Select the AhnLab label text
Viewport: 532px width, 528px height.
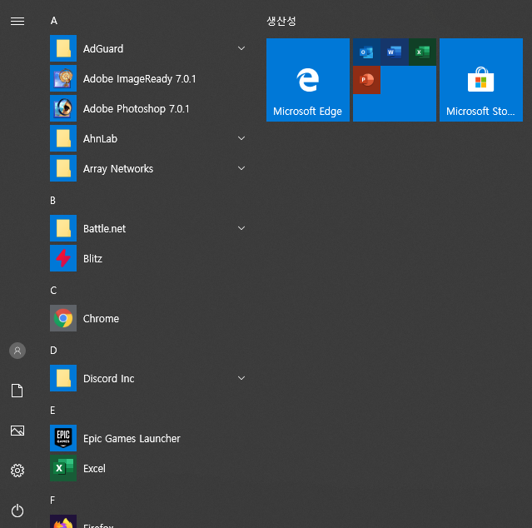[x=100, y=139]
